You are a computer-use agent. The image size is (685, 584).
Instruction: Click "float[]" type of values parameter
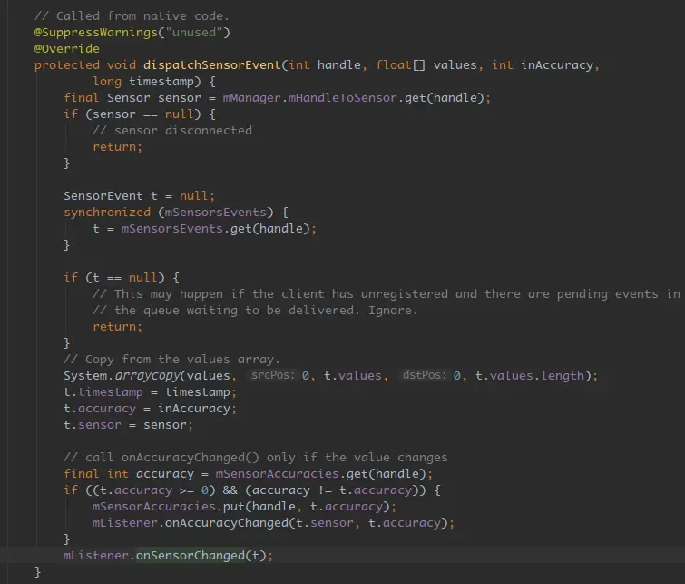click(401, 65)
